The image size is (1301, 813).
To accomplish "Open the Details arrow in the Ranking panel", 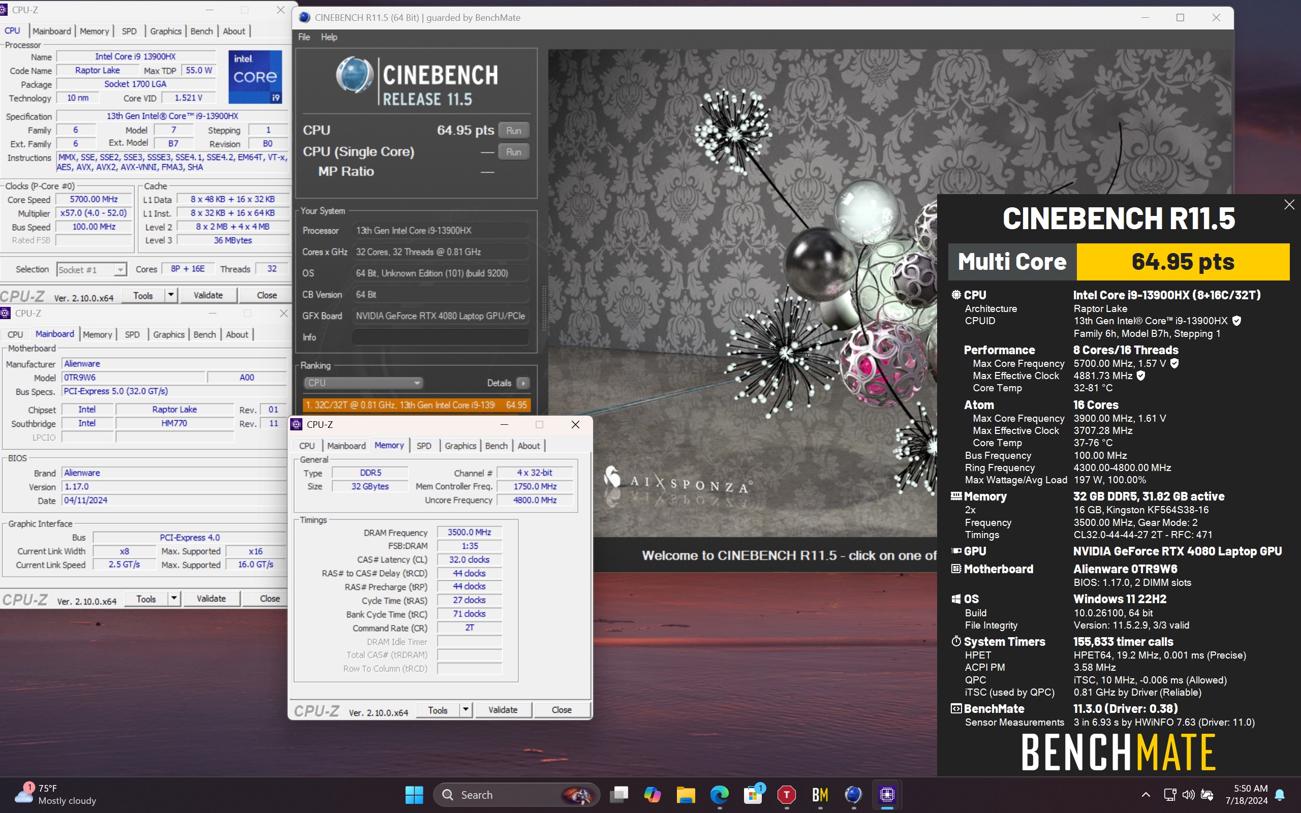I will click(x=522, y=383).
